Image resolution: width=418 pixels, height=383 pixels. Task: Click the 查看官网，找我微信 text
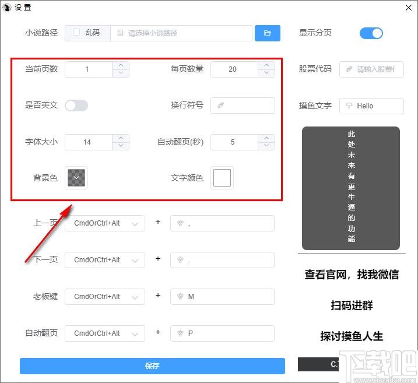(x=352, y=275)
